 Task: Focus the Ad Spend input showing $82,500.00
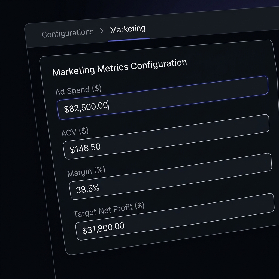click(x=163, y=98)
